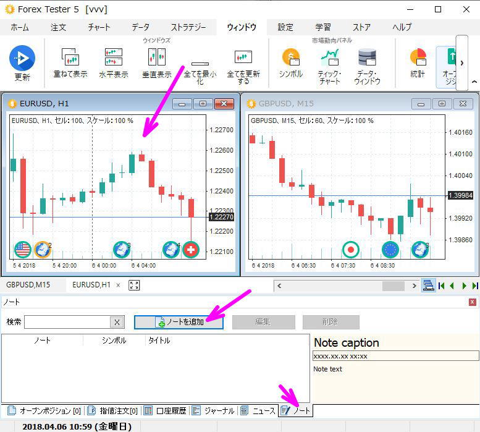Click the 検索 note search input field

[67, 322]
